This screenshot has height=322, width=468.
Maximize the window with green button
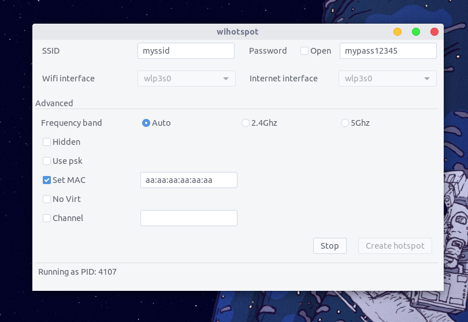coord(416,32)
